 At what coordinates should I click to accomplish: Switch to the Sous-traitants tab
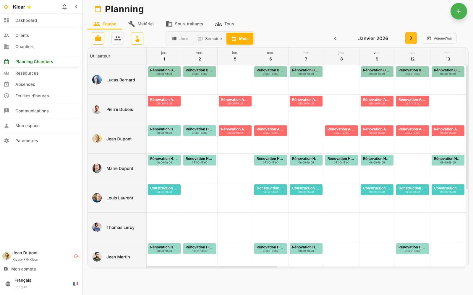coord(185,24)
